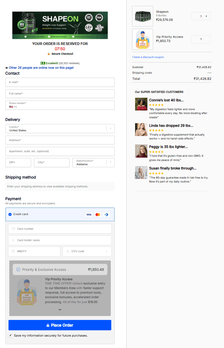
Task: Click the lock icon in CVV code field
Action: coord(68,252)
